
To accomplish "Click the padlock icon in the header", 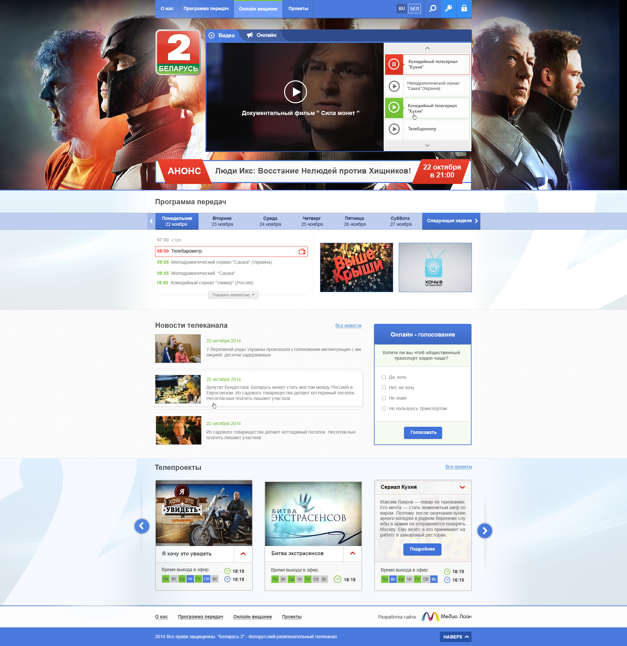I will (x=464, y=8).
